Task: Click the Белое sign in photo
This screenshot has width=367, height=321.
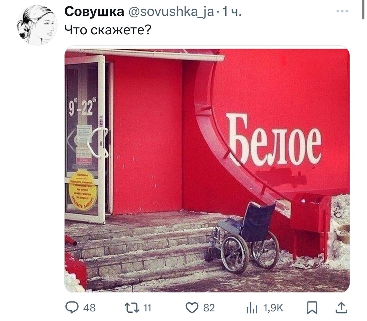Action: click(274, 139)
